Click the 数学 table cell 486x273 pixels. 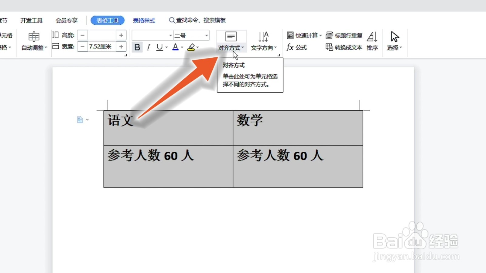(x=298, y=128)
